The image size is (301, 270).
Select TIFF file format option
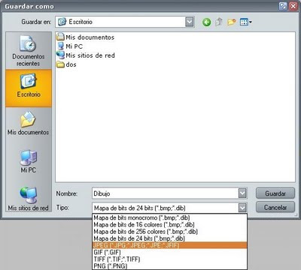click(169, 259)
